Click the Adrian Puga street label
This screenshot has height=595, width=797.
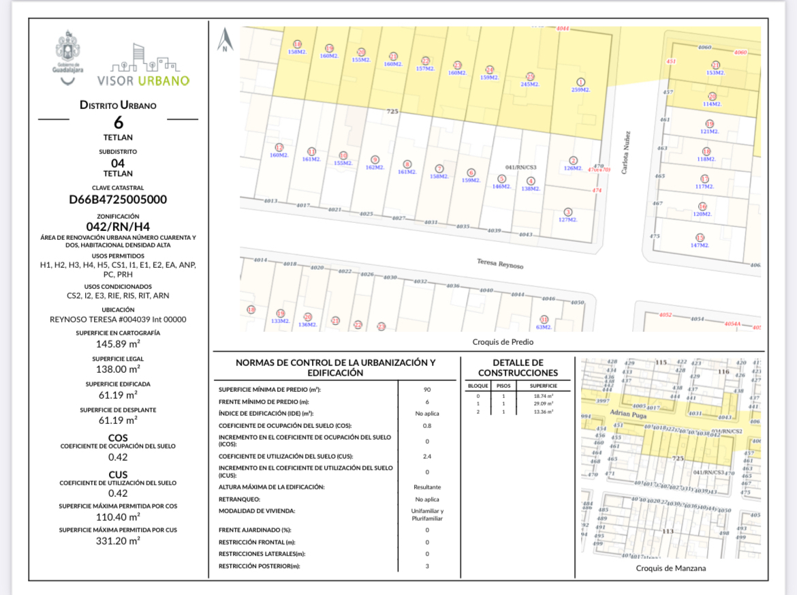(x=629, y=413)
